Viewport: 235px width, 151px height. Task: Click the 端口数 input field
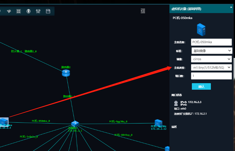211,76
